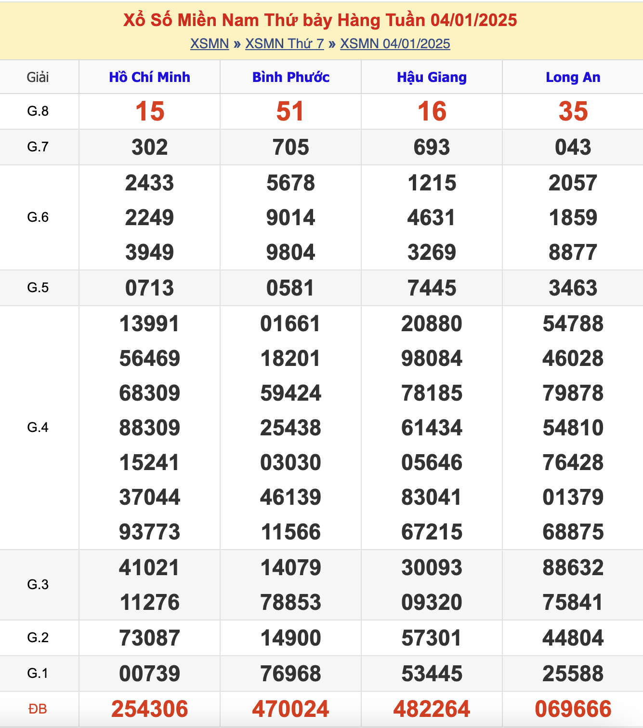
Task: Open the Bình Phước province link
Action: click(291, 77)
